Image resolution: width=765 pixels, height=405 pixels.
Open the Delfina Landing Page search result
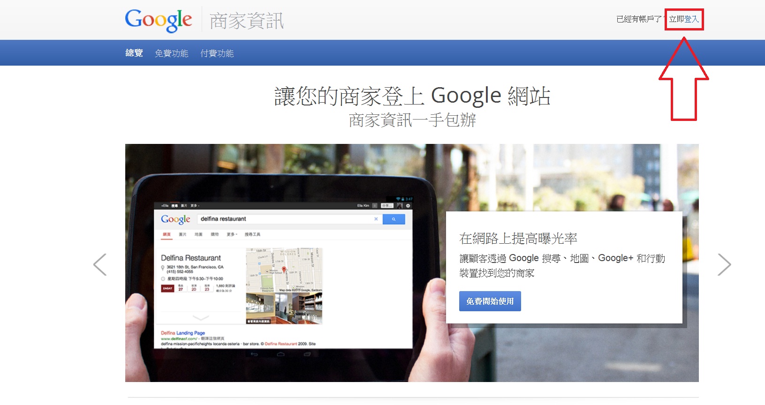coord(183,333)
